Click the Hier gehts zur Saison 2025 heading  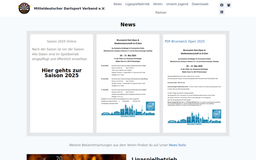61,73
